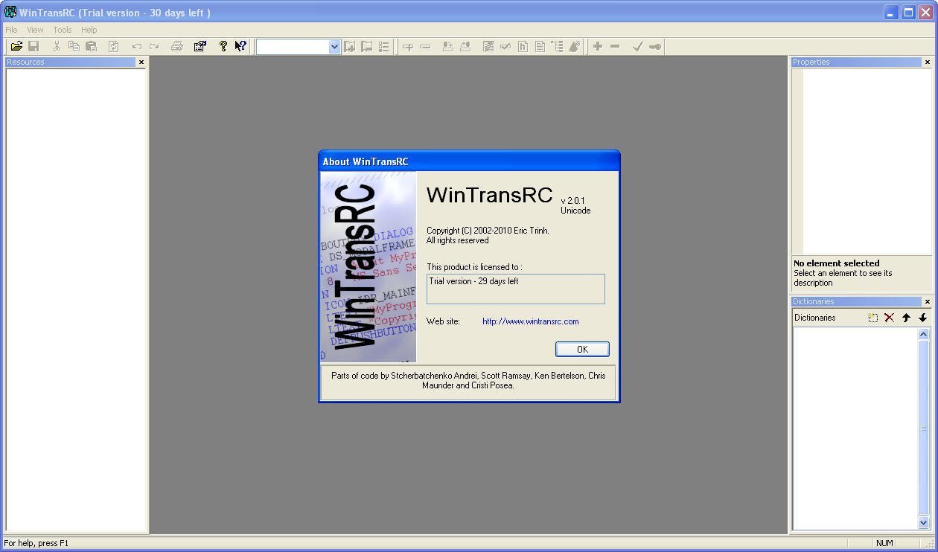Close the Dictionaries panel
Screen dimensions: 938x552
pyautogui.click(x=928, y=302)
